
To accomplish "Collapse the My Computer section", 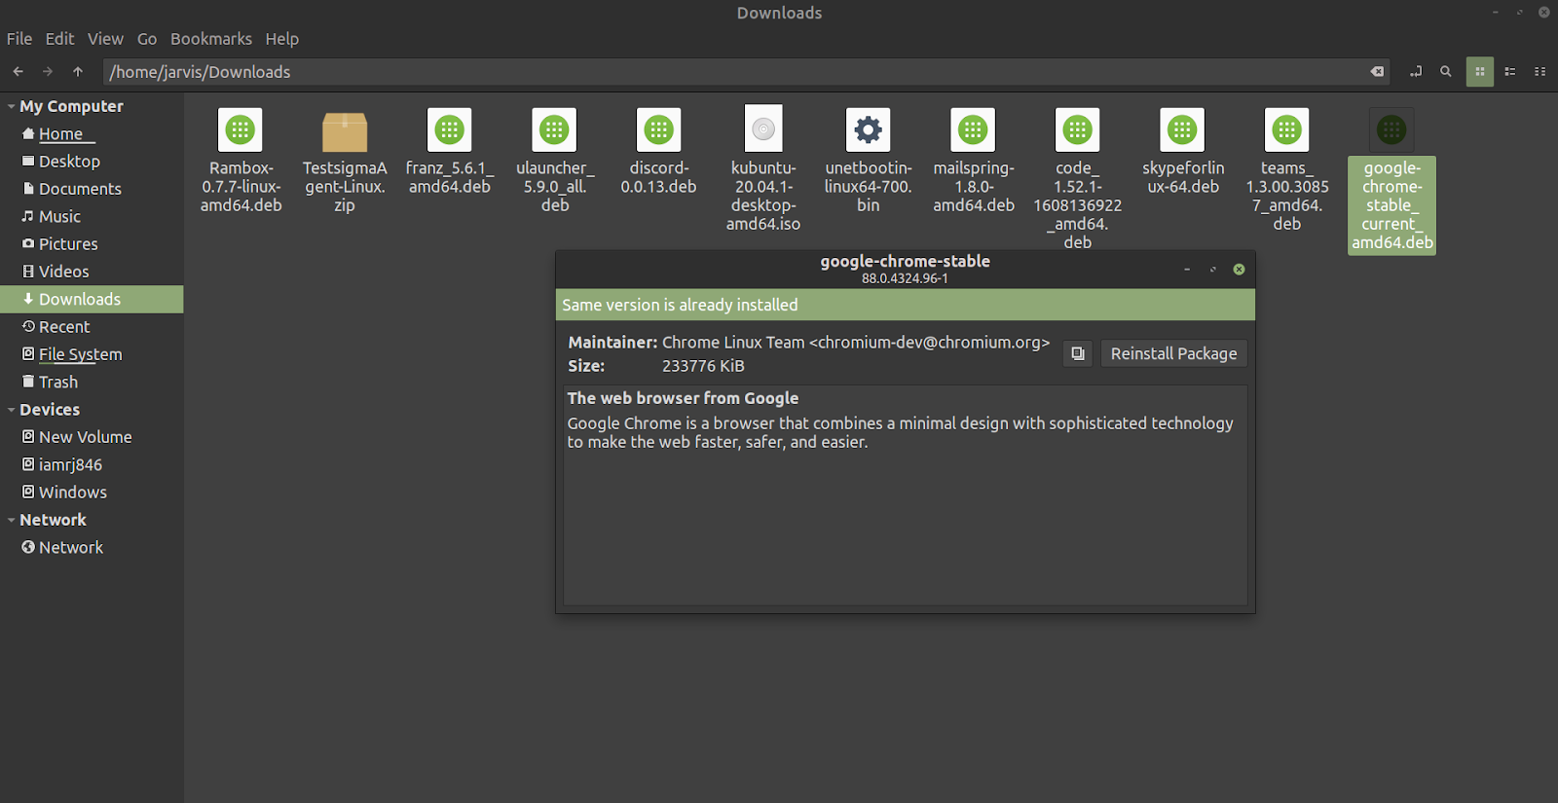I will pyautogui.click(x=12, y=106).
